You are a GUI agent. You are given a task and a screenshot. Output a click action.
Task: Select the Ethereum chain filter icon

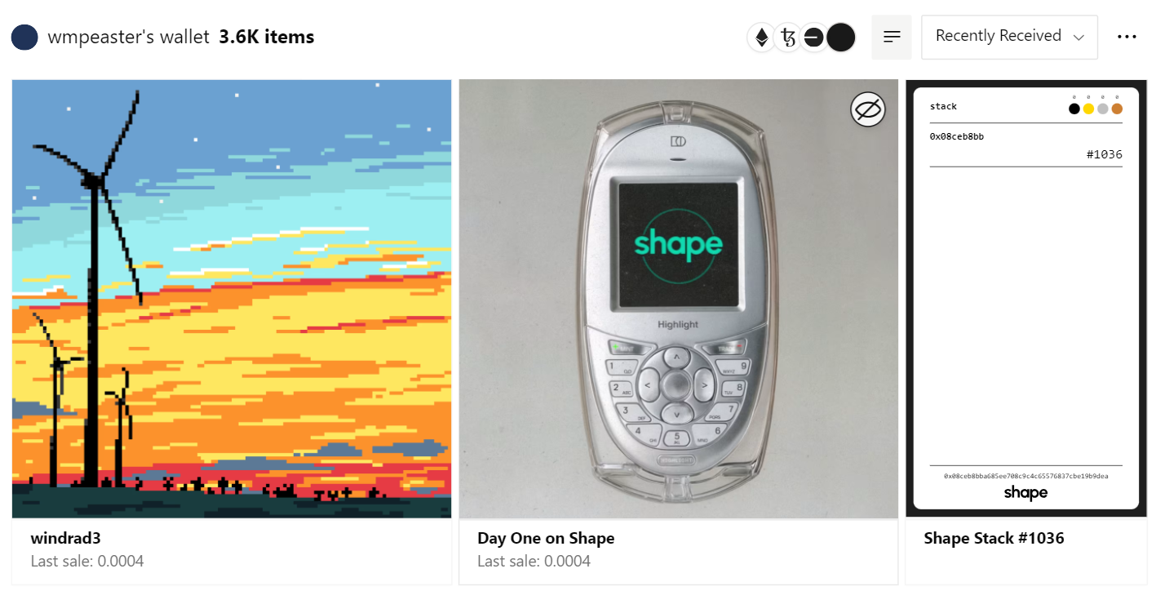coord(761,38)
